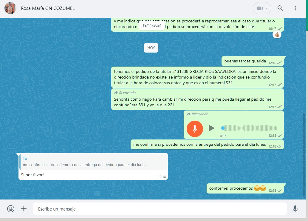Click the plus attach icon
The image size is (308, 221).
24,209
